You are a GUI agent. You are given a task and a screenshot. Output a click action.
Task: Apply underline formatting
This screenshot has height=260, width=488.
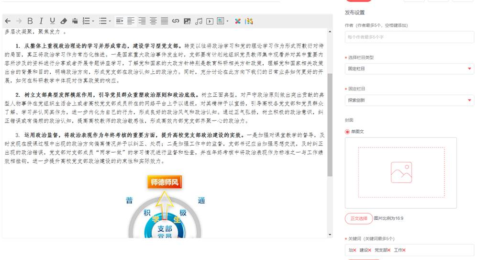(52, 21)
